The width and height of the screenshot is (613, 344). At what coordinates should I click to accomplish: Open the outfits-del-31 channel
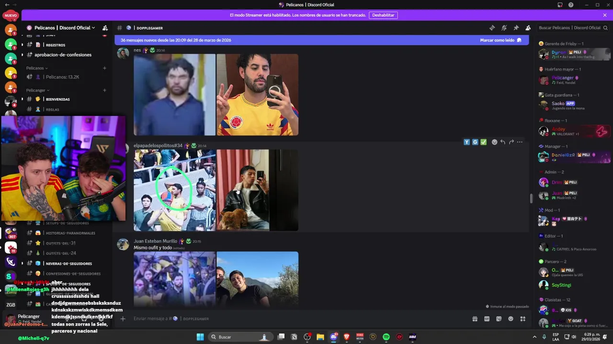(61, 243)
